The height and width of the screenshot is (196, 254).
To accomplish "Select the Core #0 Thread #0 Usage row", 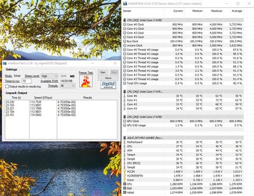I will (183, 50).
